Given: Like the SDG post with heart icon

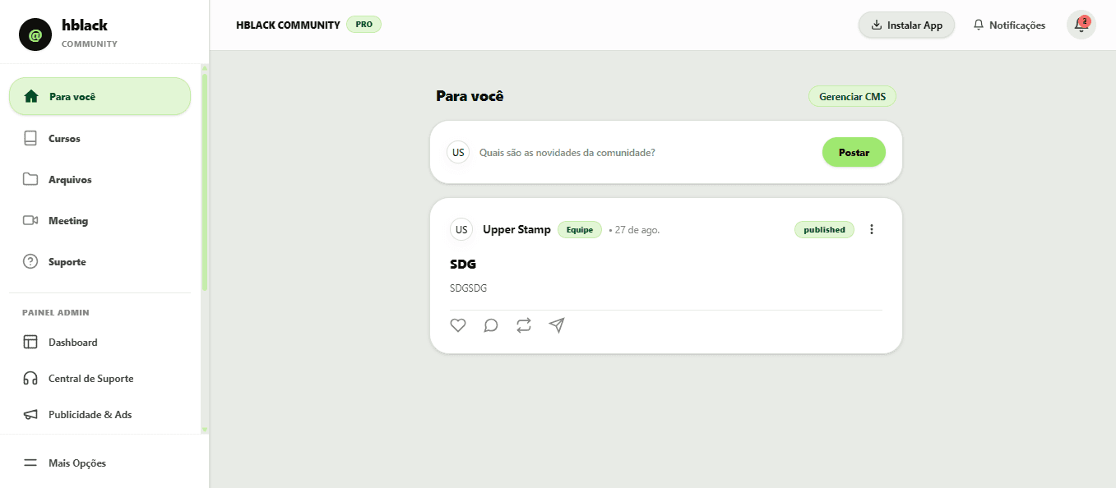Looking at the screenshot, I should click(458, 325).
